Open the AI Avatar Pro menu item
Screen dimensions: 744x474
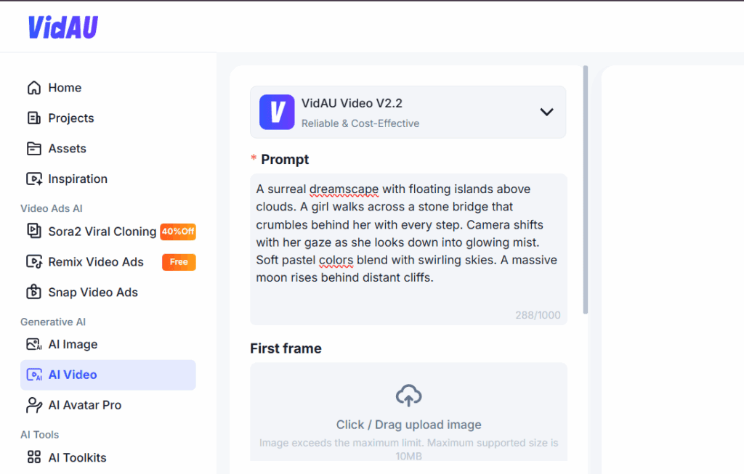point(84,405)
